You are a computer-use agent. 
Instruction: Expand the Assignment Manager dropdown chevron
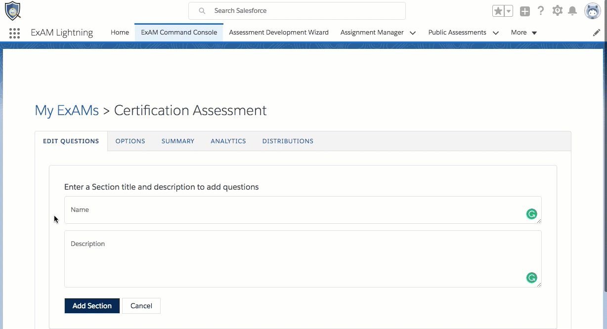coord(413,33)
